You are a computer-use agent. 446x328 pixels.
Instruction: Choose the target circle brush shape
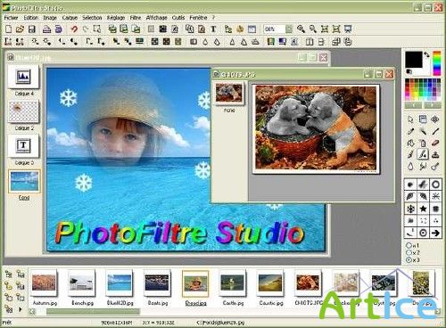[423, 234]
